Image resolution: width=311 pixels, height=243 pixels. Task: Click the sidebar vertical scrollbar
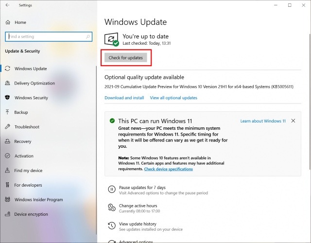point(97,150)
